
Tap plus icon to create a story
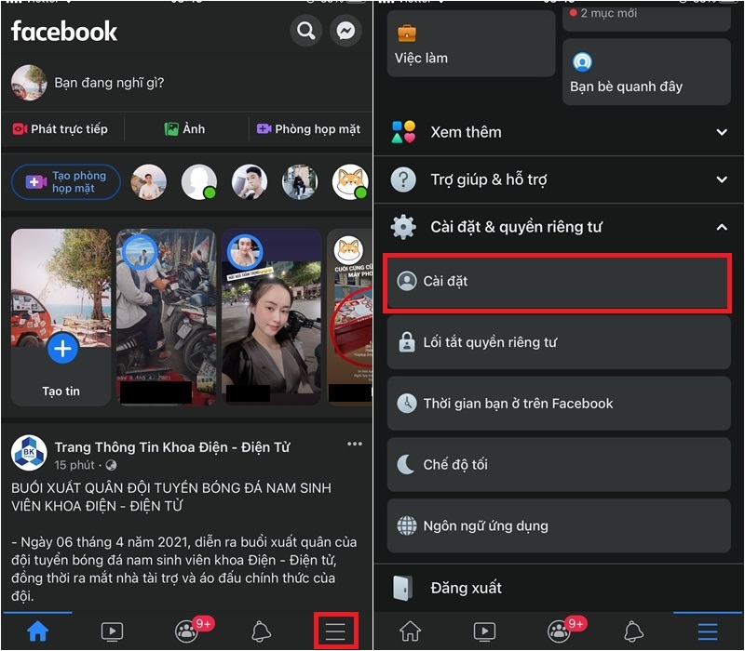coord(62,348)
